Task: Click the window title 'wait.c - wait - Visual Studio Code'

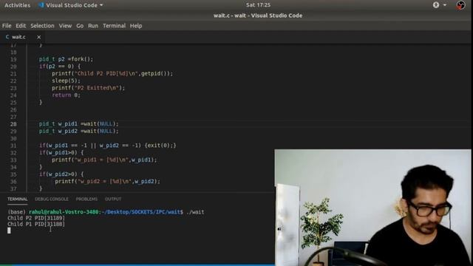Action: (258, 16)
